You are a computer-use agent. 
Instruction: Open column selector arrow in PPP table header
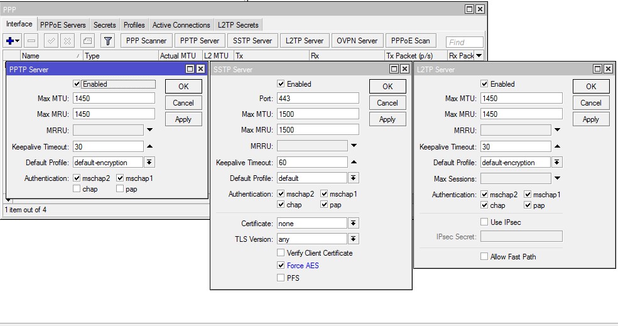pos(479,55)
